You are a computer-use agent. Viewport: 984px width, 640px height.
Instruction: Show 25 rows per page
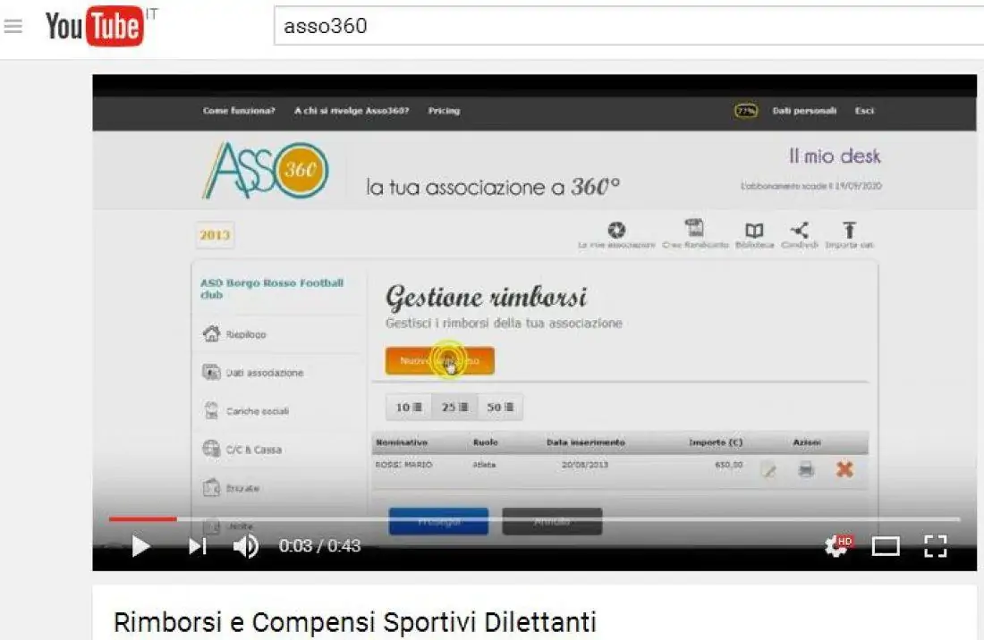(455, 408)
